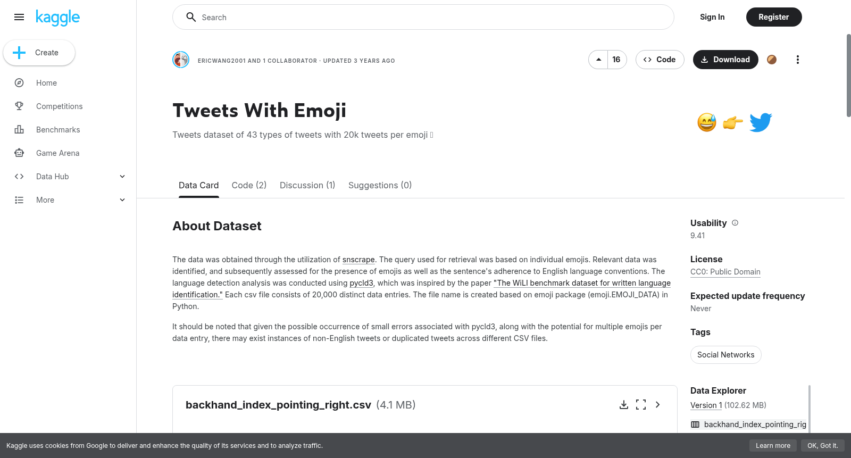Click the More list icon
Screen dimensions: 851x458
click(x=19, y=200)
